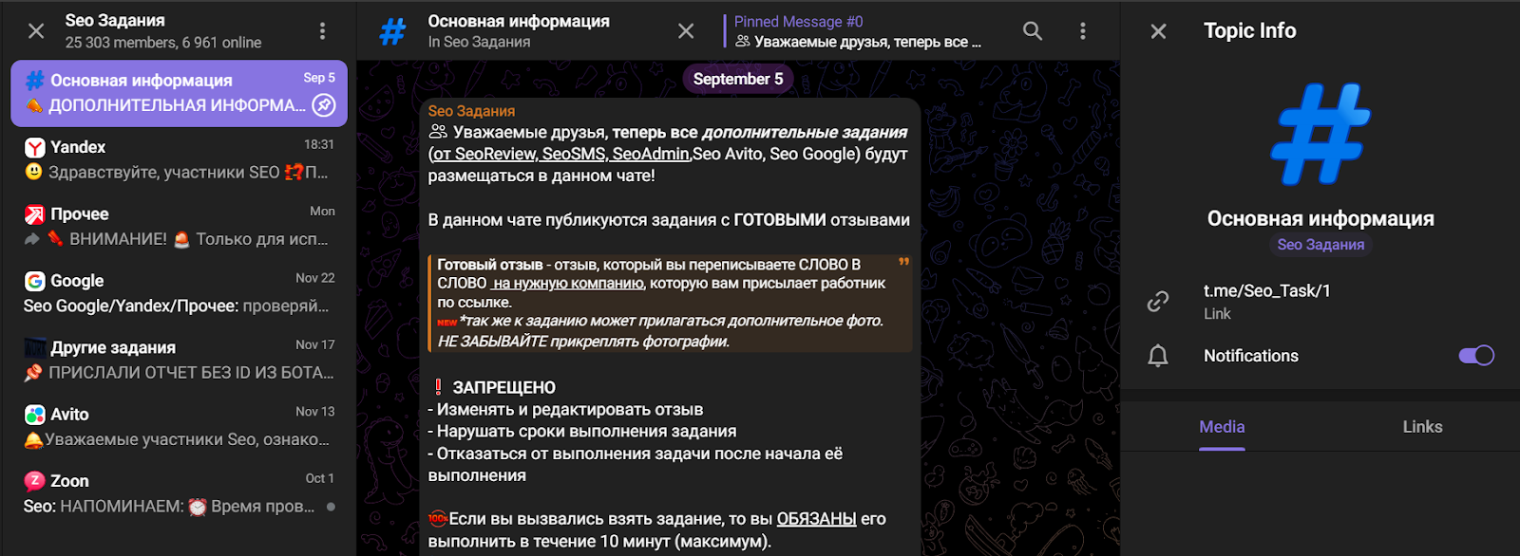Click the Seo Задания group badge in Topic Info
Screen dimensions: 1520x556
tap(1320, 245)
